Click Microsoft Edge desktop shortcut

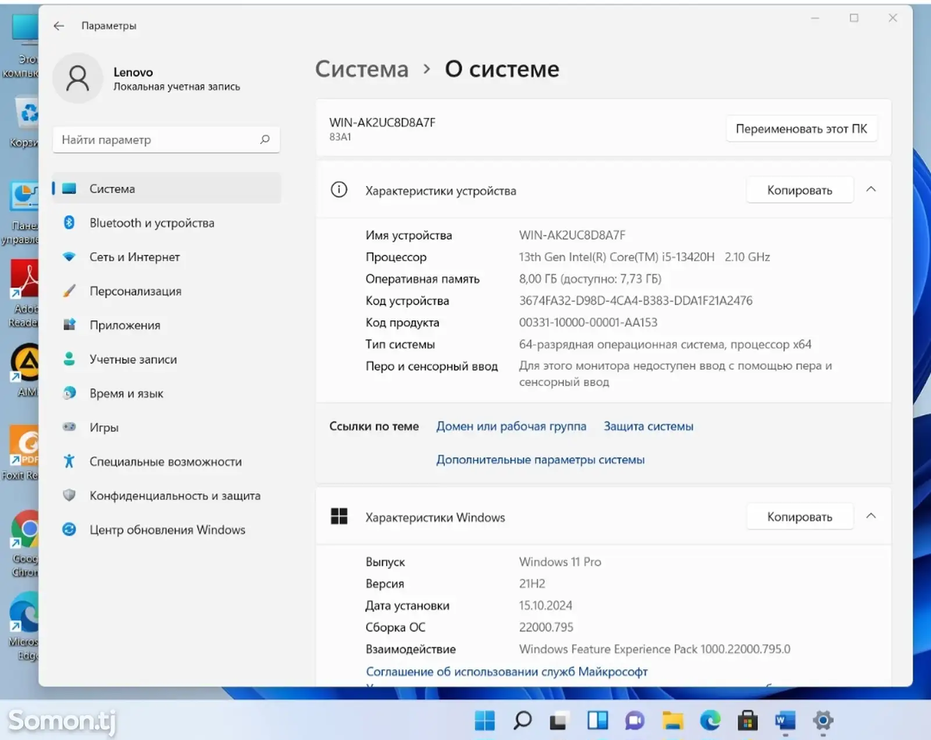coord(24,627)
